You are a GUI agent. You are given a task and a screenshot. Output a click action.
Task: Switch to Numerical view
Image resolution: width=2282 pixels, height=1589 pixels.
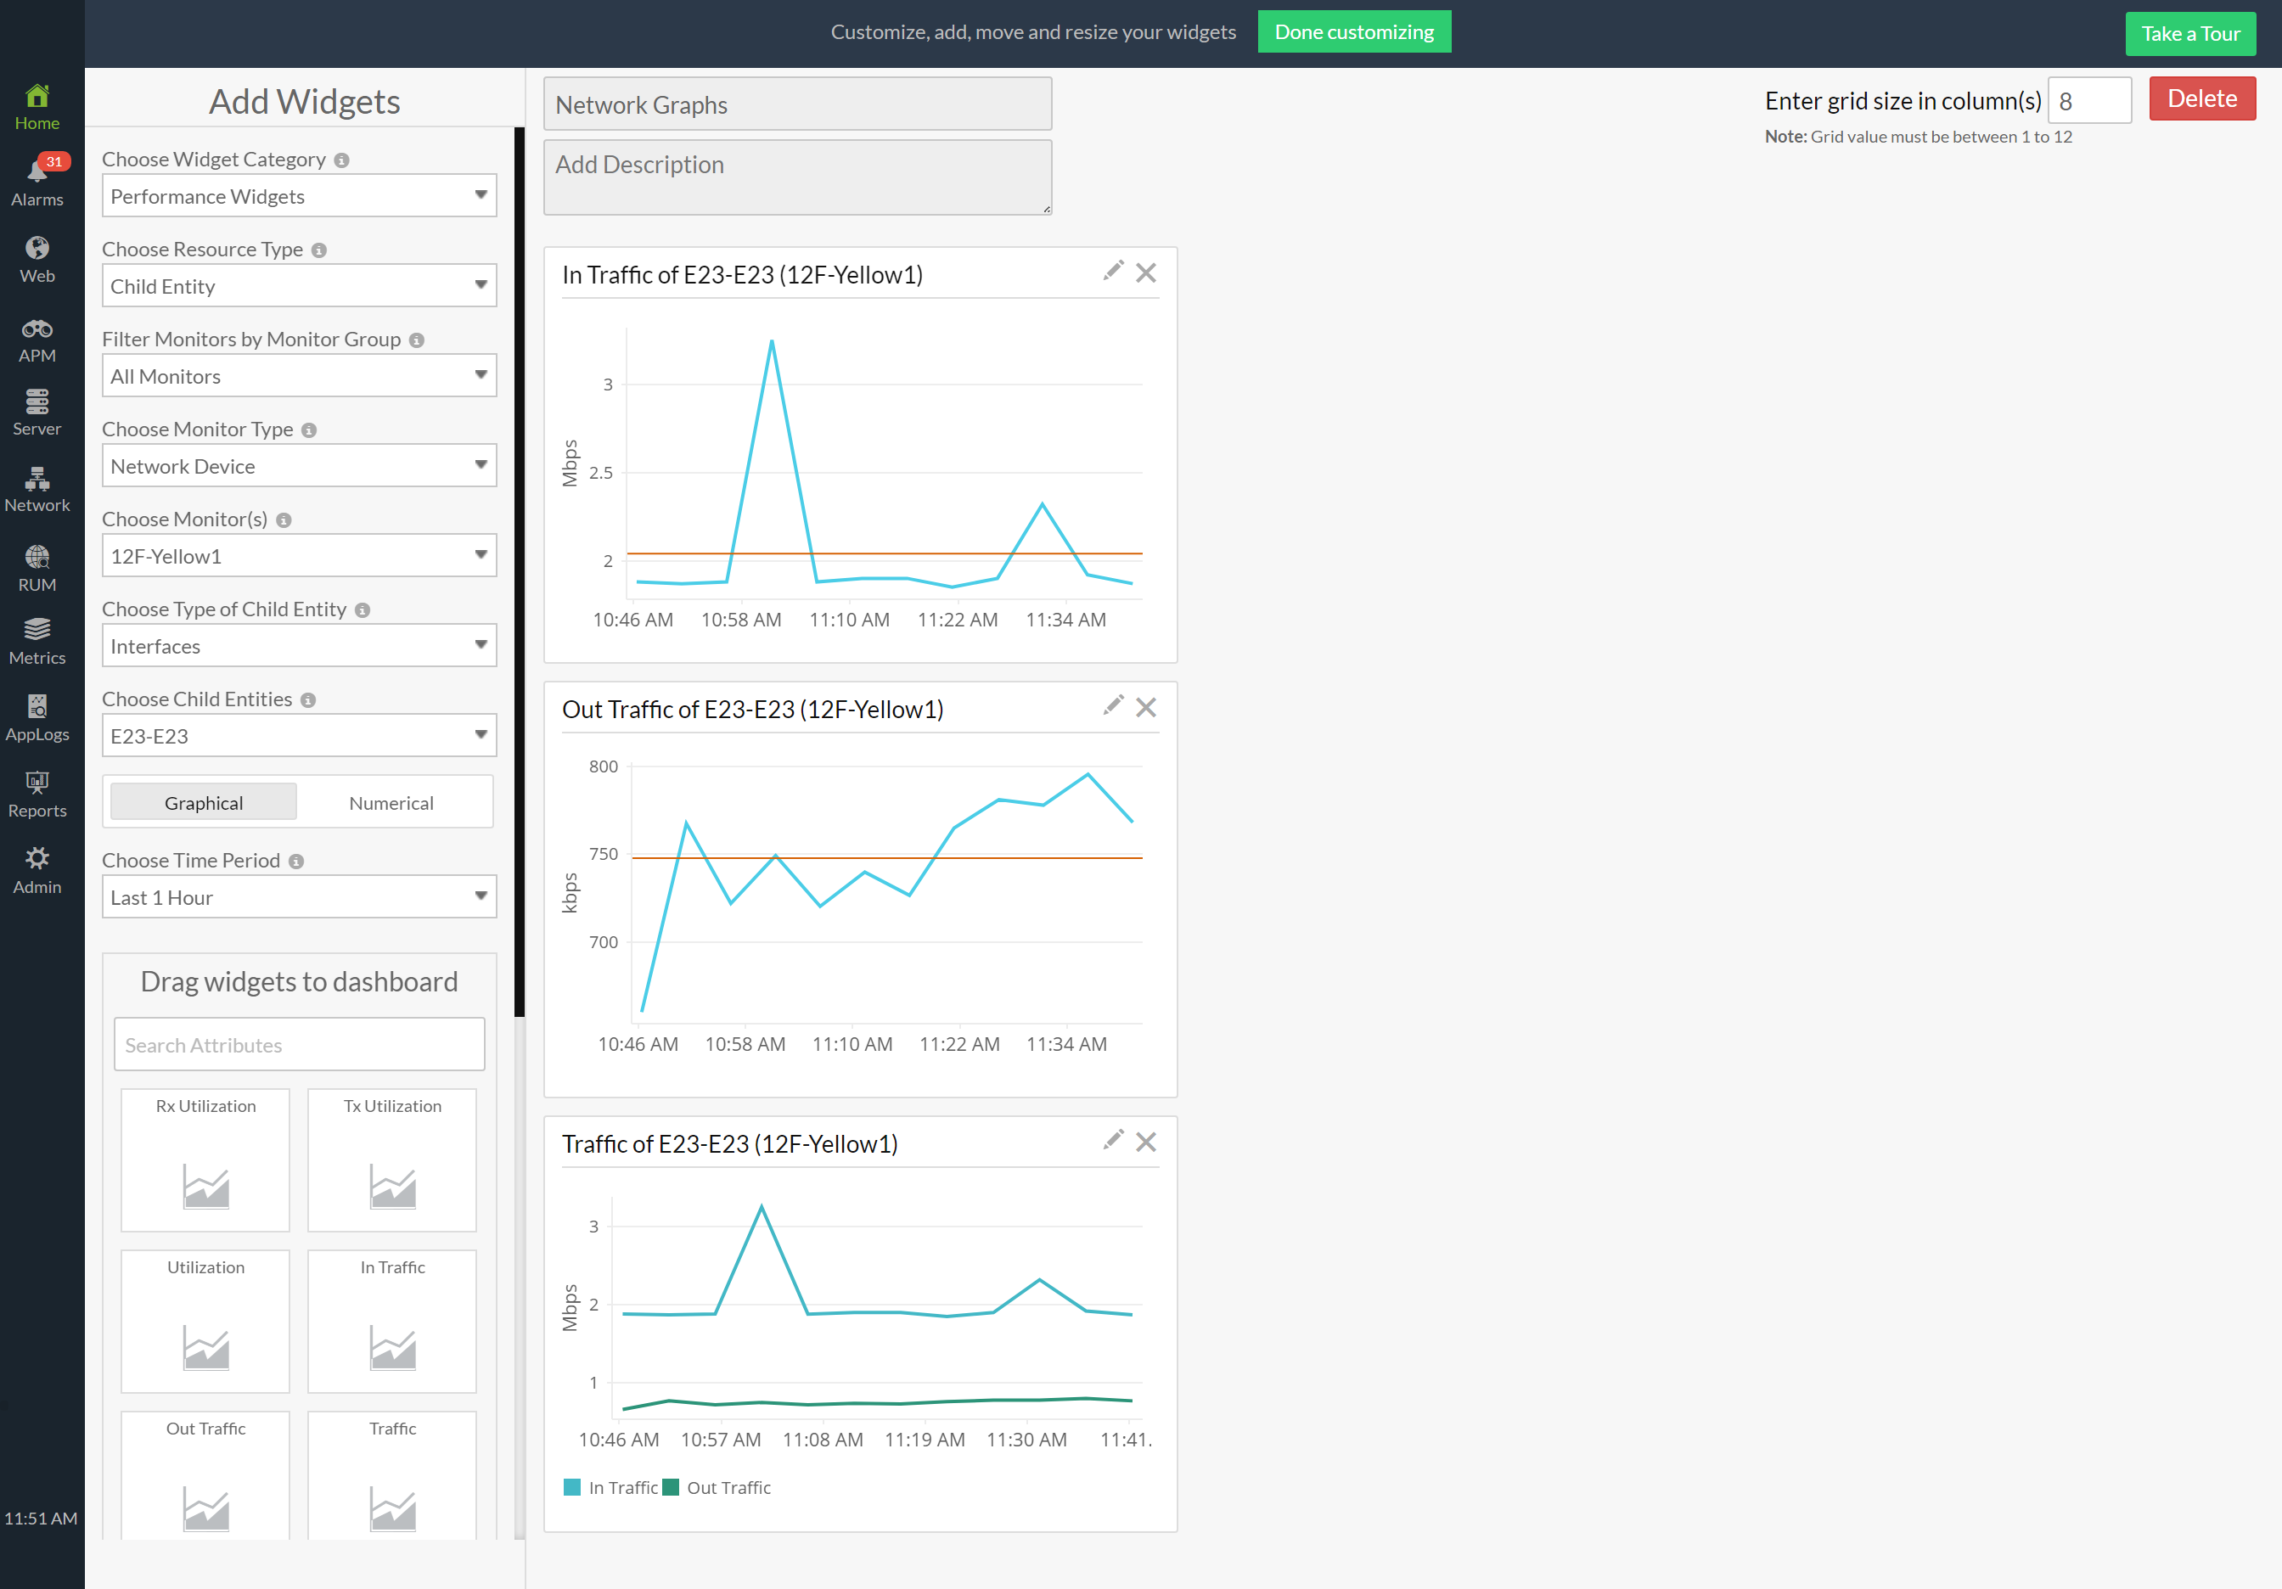coord(391,802)
